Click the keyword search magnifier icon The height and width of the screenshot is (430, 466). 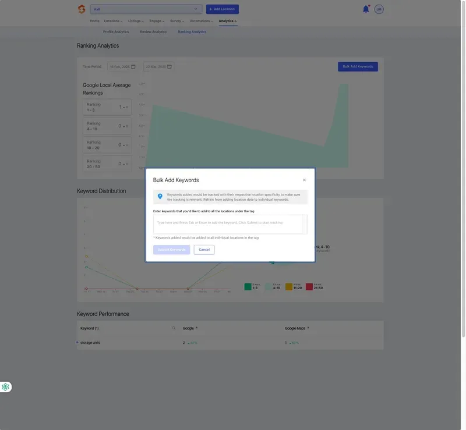174,328
